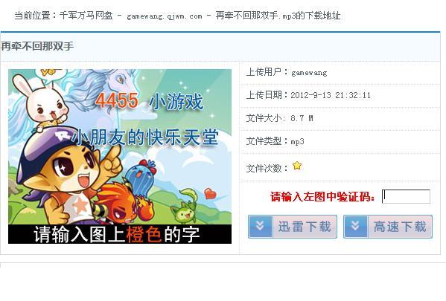Click the 高速下载 button

click(388, 227)
